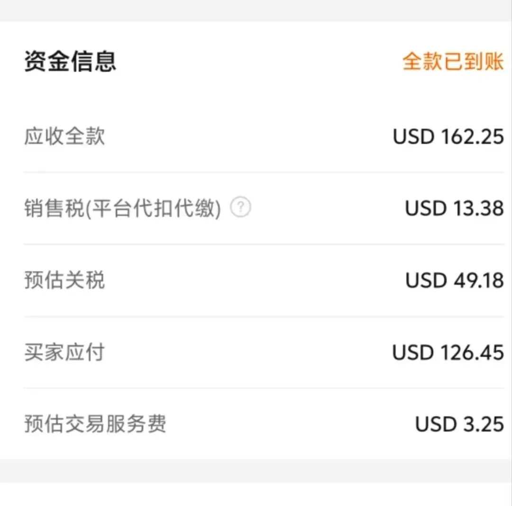
Task: Tap the orange 全款已到账 status text
Action: [453, 62]
